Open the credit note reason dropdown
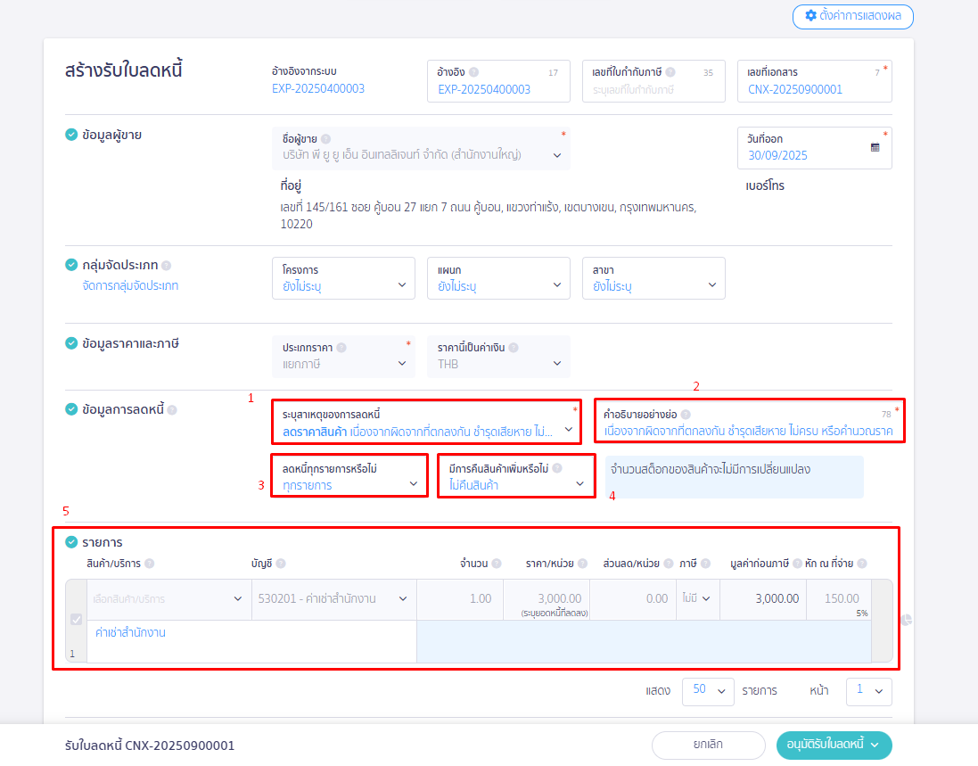 tap(425, 423)
